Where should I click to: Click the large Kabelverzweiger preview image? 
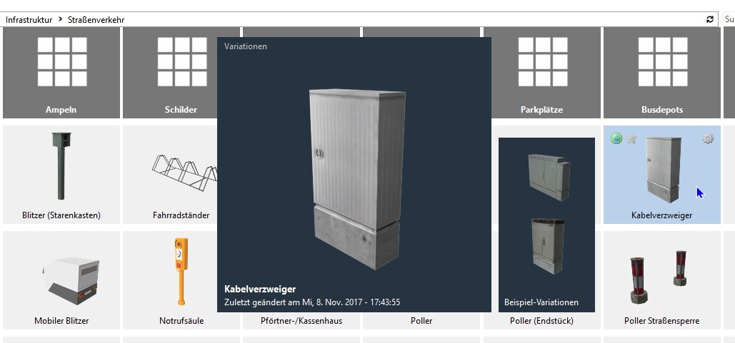click(357, 179)
